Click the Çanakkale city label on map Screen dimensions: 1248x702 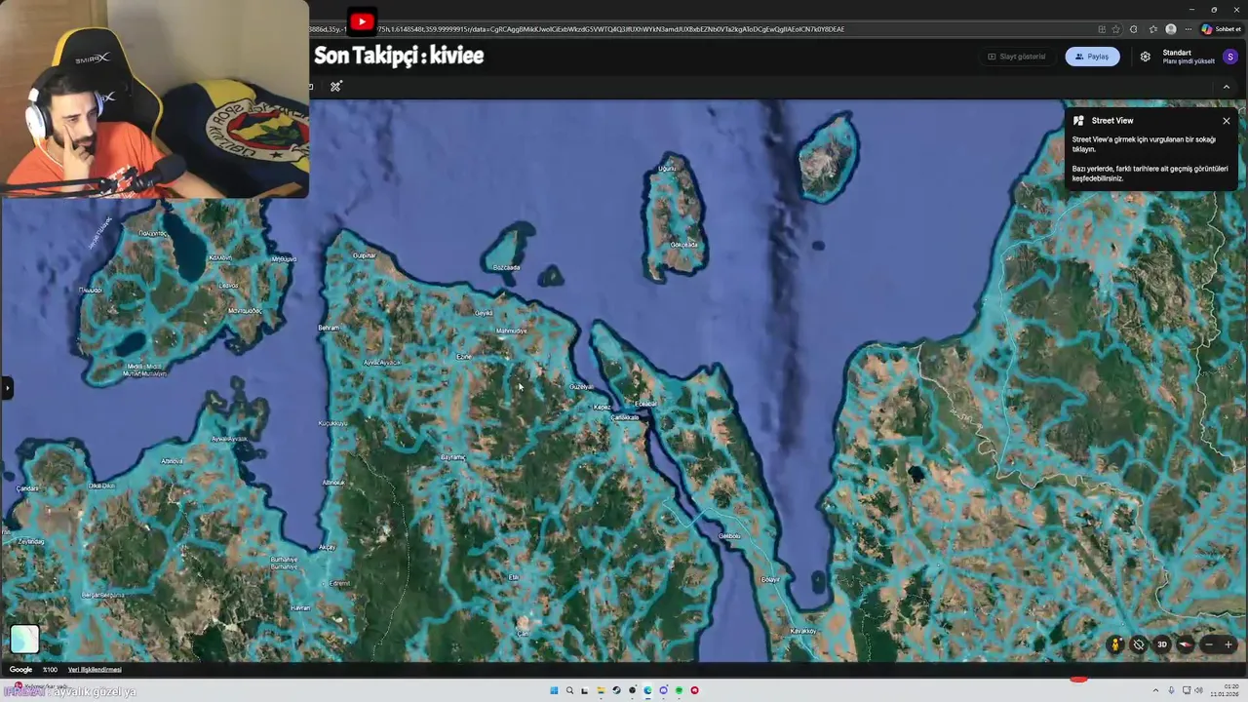click(x=625, y=417)
